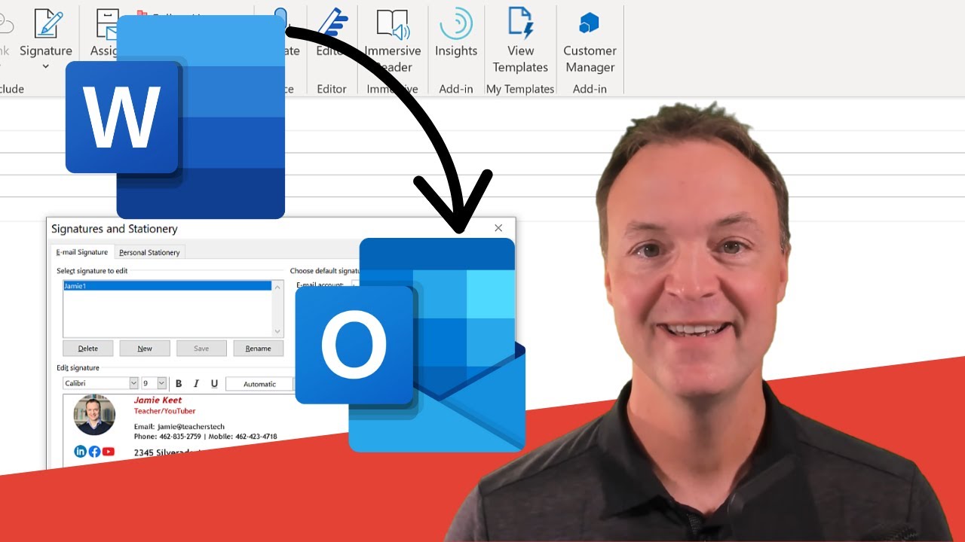Click the YouTube icon in the signature preview
The height and width of the screenshot is (542, 965).
(109, 451)
